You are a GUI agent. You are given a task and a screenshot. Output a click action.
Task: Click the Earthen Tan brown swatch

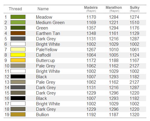coord(18,33)
